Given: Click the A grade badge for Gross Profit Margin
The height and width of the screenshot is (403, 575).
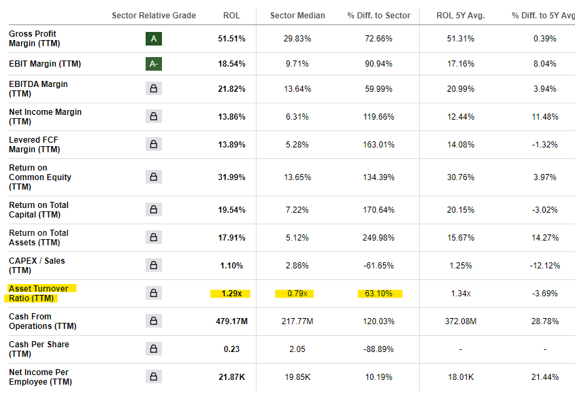Looking at the screenshot, I should (154, 39).
